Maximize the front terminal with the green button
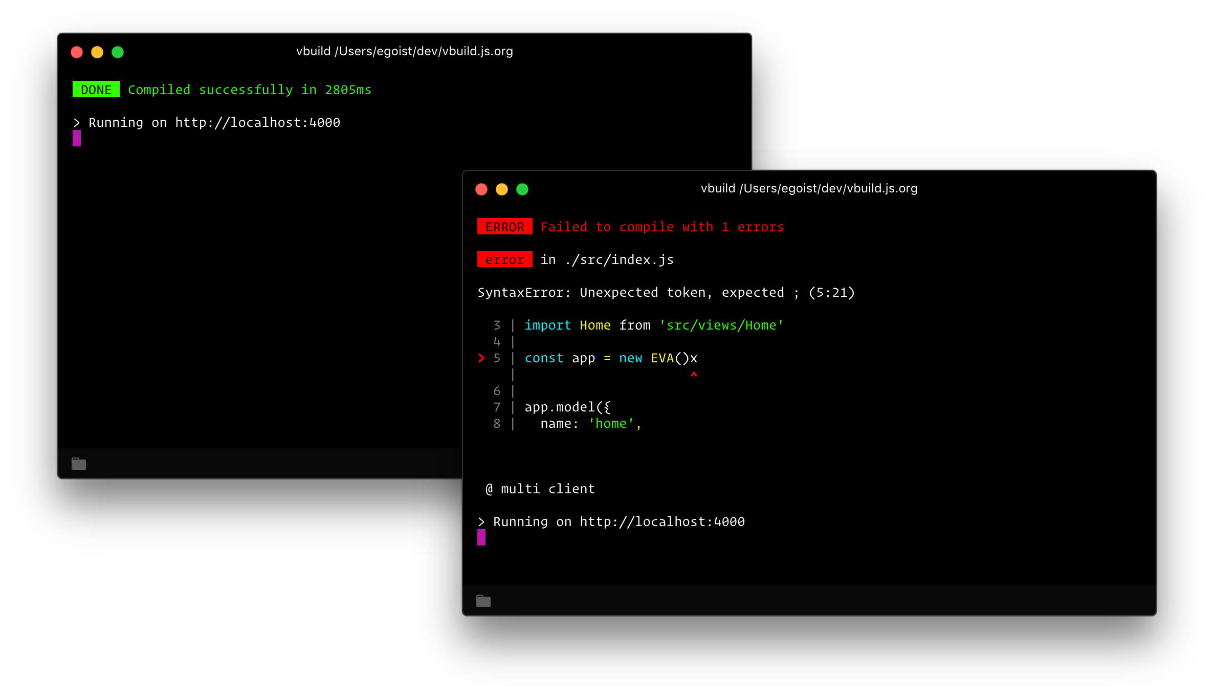The image size is (1214, 698). click(x=522, y=189)
